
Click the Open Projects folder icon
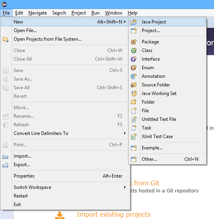(x=5, y=39)
